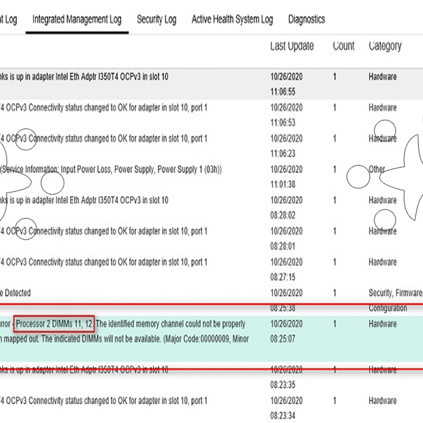Select the Input Power Loss log entry
Image resolution: width=423 pixels, height=423 pixels.
pos(113,169)
